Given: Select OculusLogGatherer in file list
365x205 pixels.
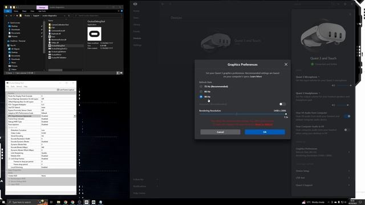Looking at the screenshot, I should [x=58, y=52].
